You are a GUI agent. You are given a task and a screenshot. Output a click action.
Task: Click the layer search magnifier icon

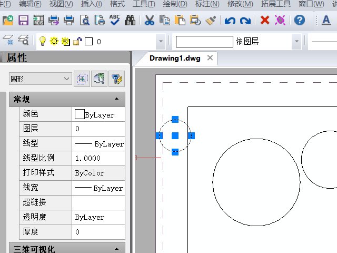coord(23,40)
